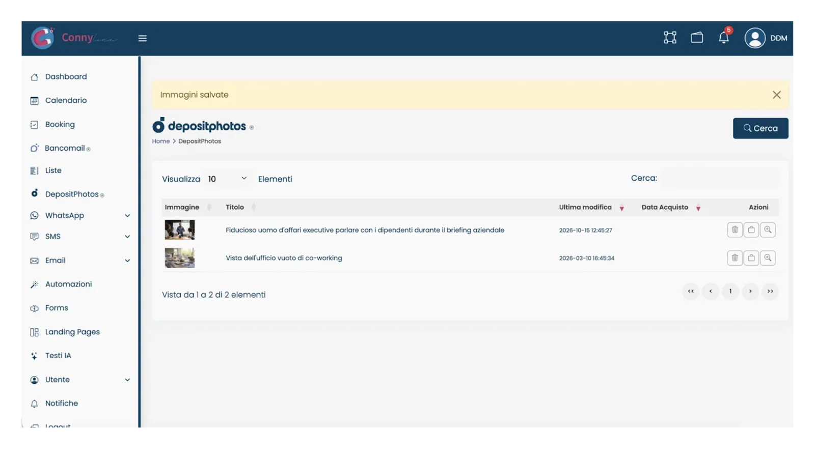Toggle the hamburger menu icon
This screenshot has width=815, height=458.
click(x=143, y=38)
